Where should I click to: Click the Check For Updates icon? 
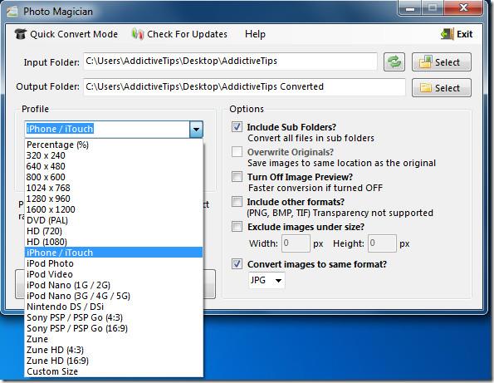coord(138,34)
